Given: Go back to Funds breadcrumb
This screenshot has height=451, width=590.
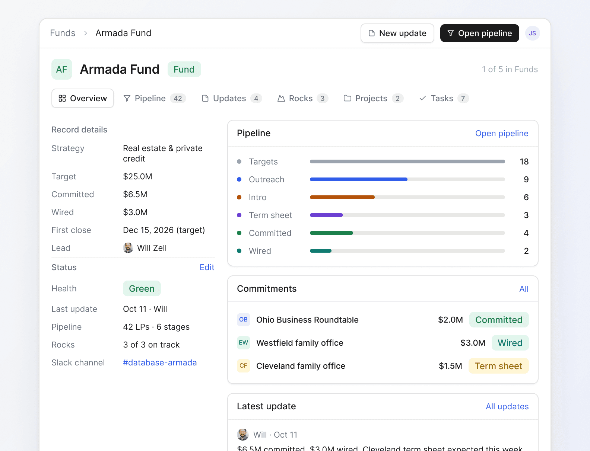Looking at the screenshot, I should [63, 33].
